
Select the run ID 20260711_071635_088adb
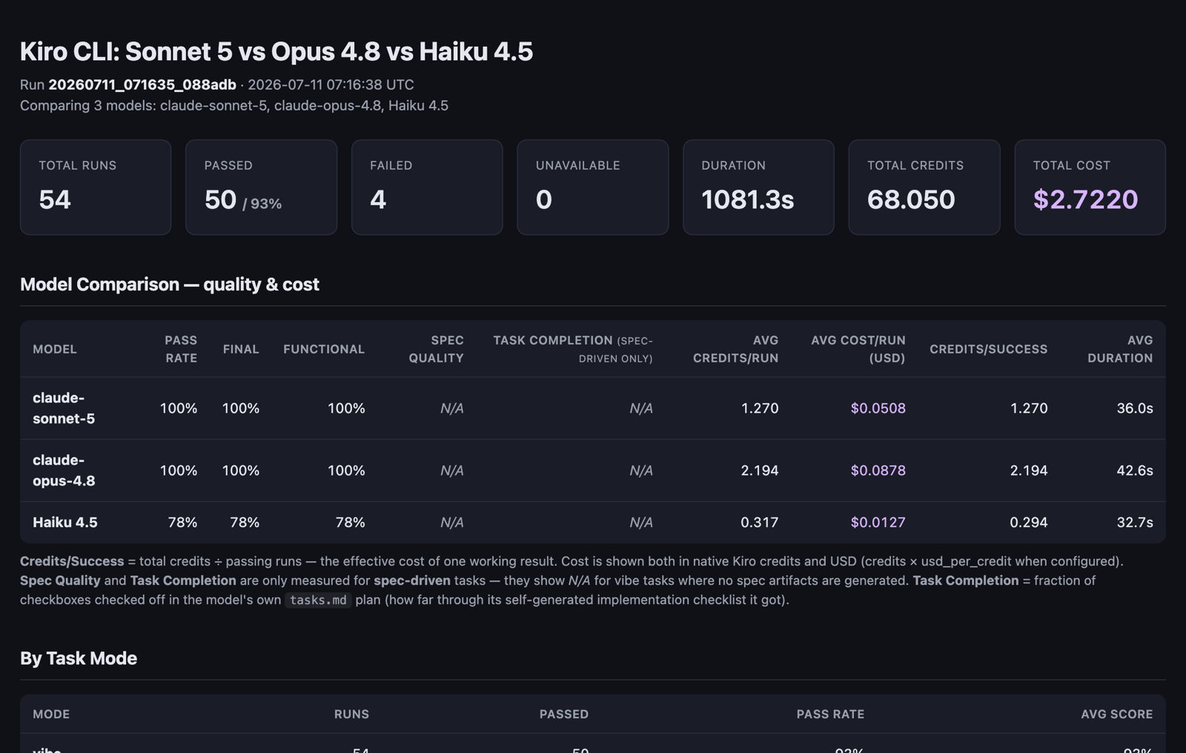(142, 84)
